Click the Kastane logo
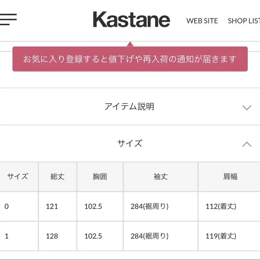The image size is (260, 260). pos(131,19)
